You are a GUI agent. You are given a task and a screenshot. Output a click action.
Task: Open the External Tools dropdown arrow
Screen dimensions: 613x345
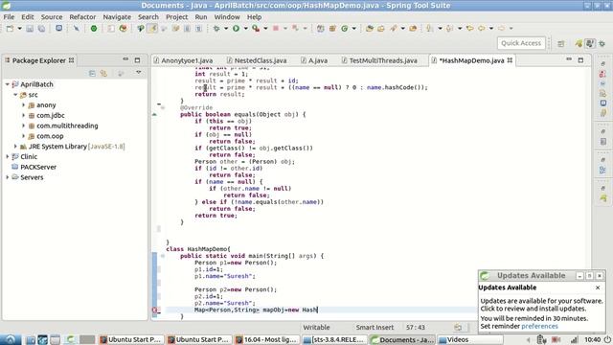tap(265, 28)
